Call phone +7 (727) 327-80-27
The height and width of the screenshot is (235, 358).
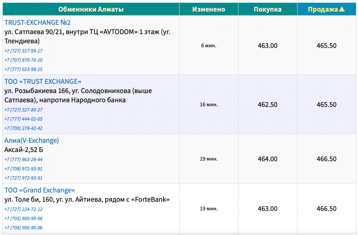click(24, 110)
